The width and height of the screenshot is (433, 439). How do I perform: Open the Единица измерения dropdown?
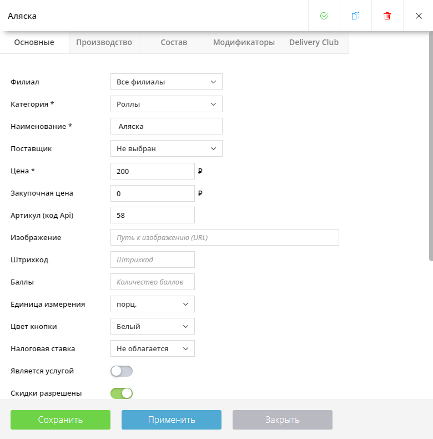[153, 304]
